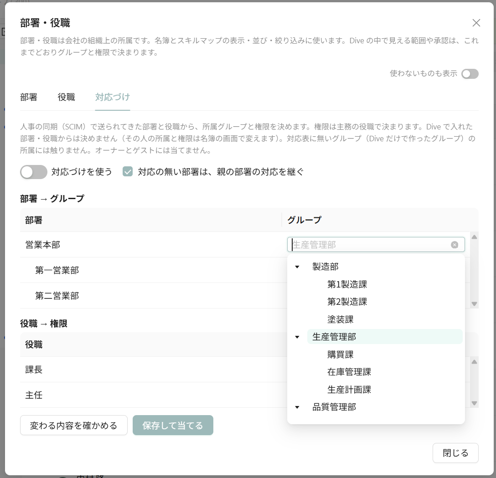Collapse the 製造部 tree node arrow
The width and height of the screenshot is (496, 478).
(297, 267)
